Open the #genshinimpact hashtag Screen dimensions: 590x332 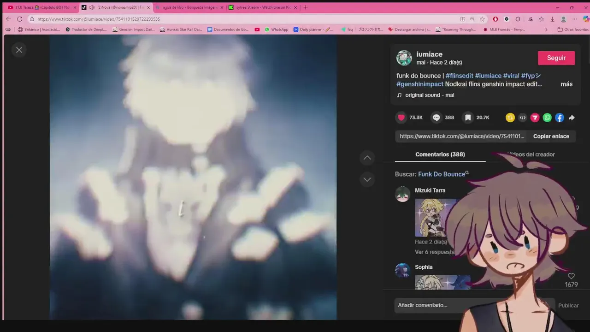pos(420,84)
